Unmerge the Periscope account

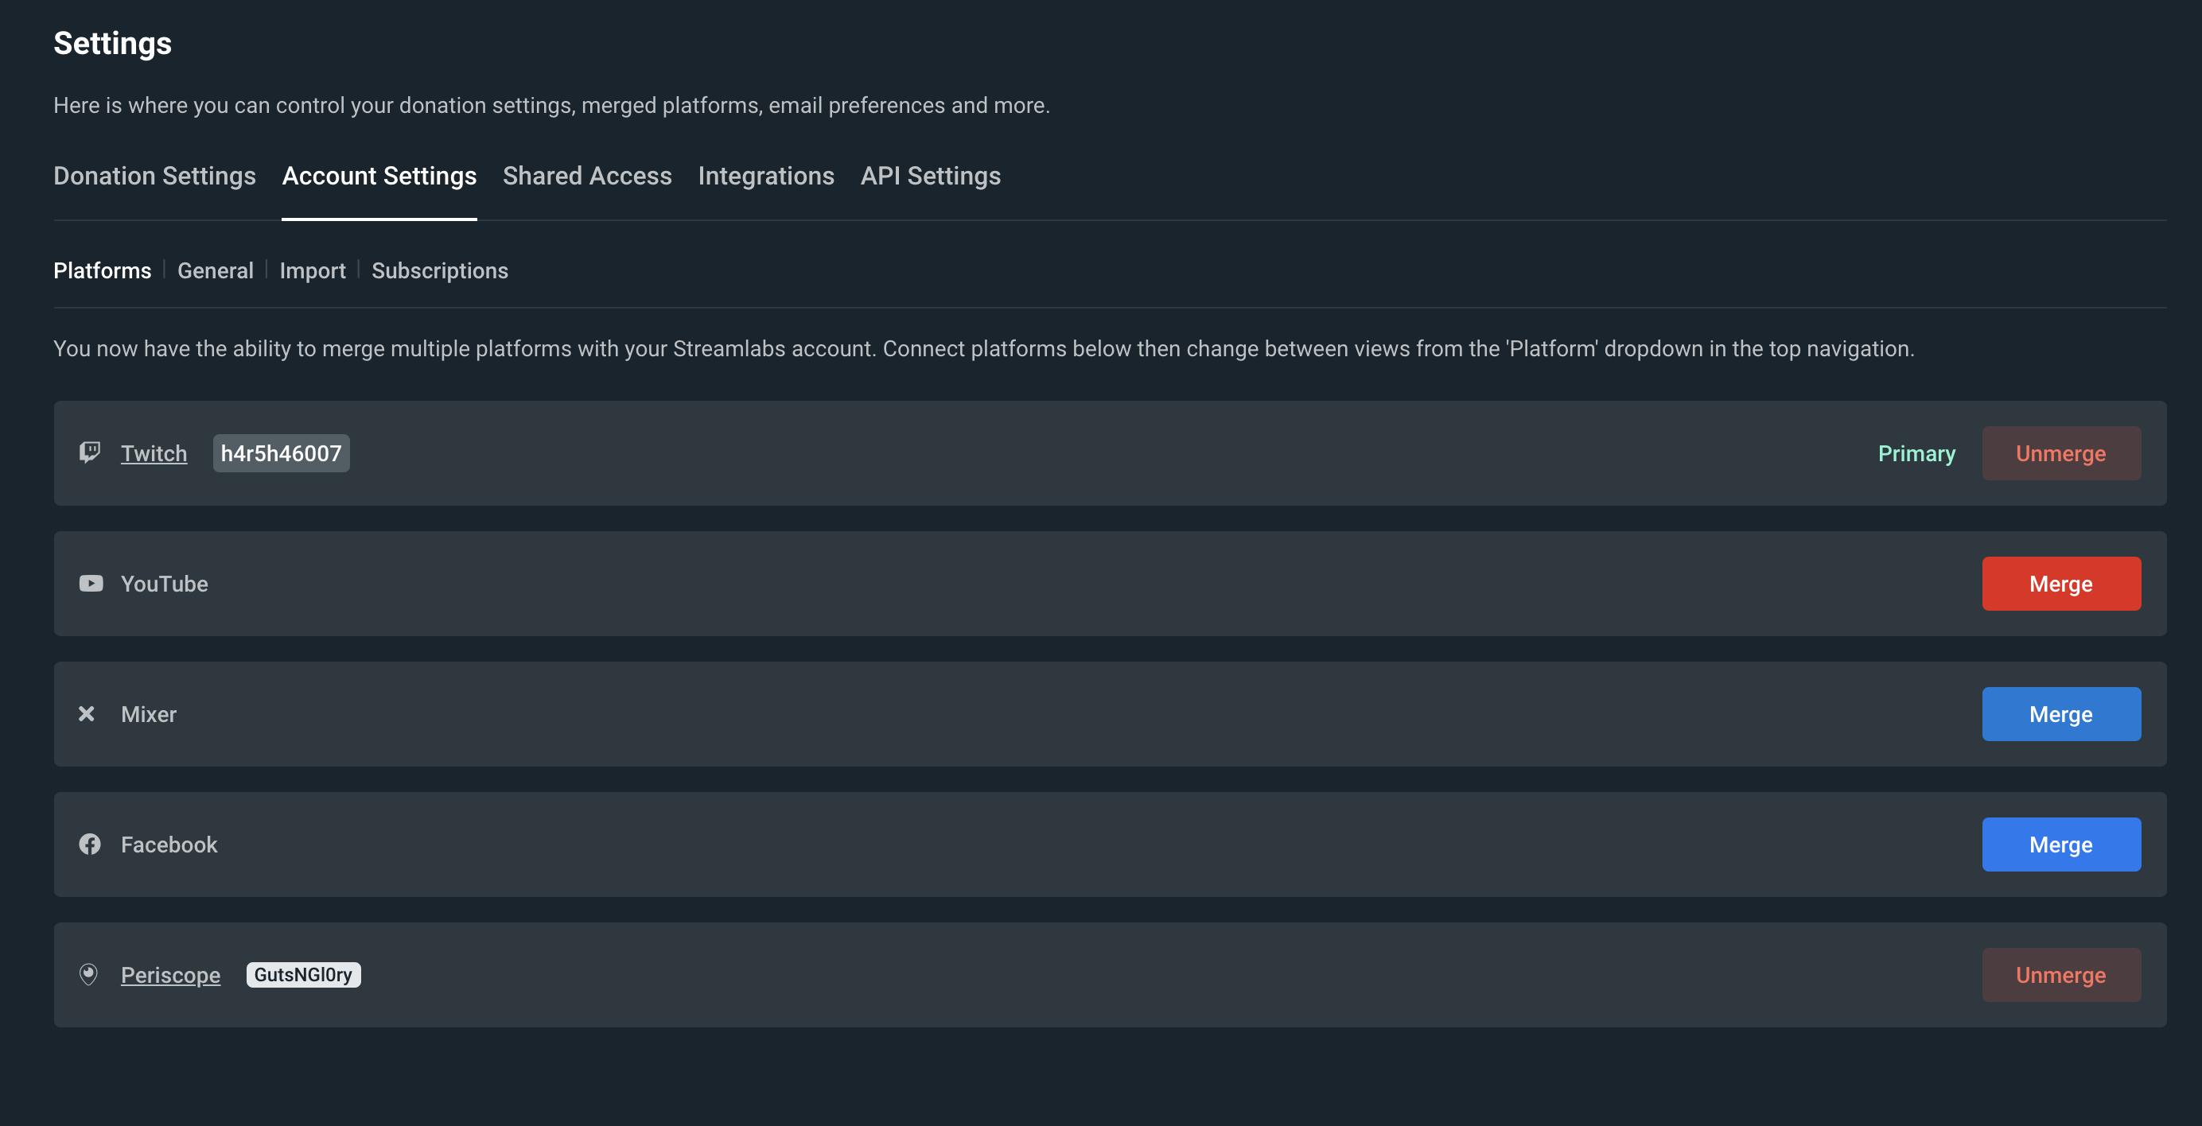pos(2061,975)
